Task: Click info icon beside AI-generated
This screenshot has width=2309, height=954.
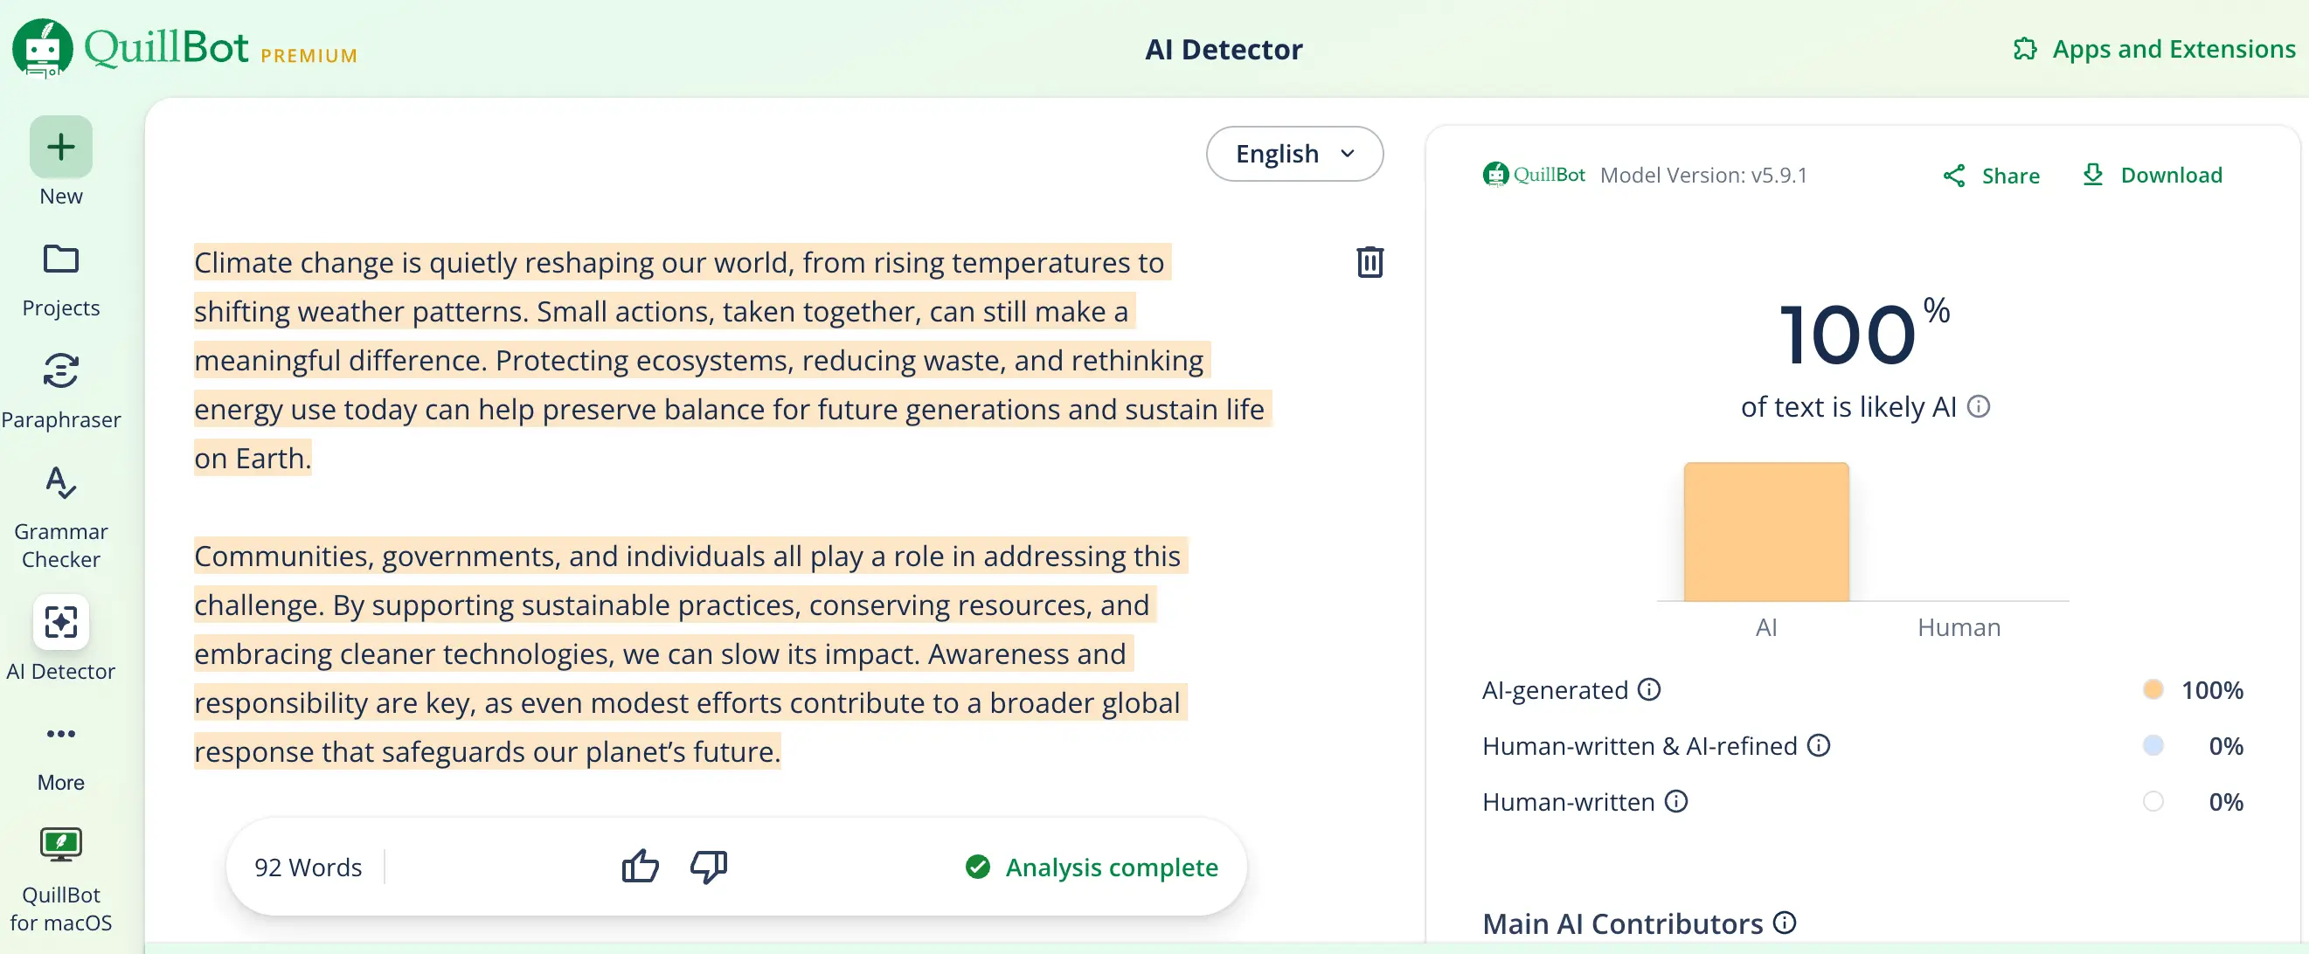Action: click(x=1648, y=690)
